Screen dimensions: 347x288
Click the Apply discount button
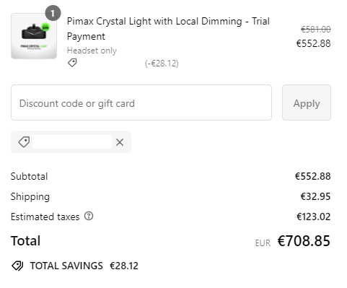307,102
